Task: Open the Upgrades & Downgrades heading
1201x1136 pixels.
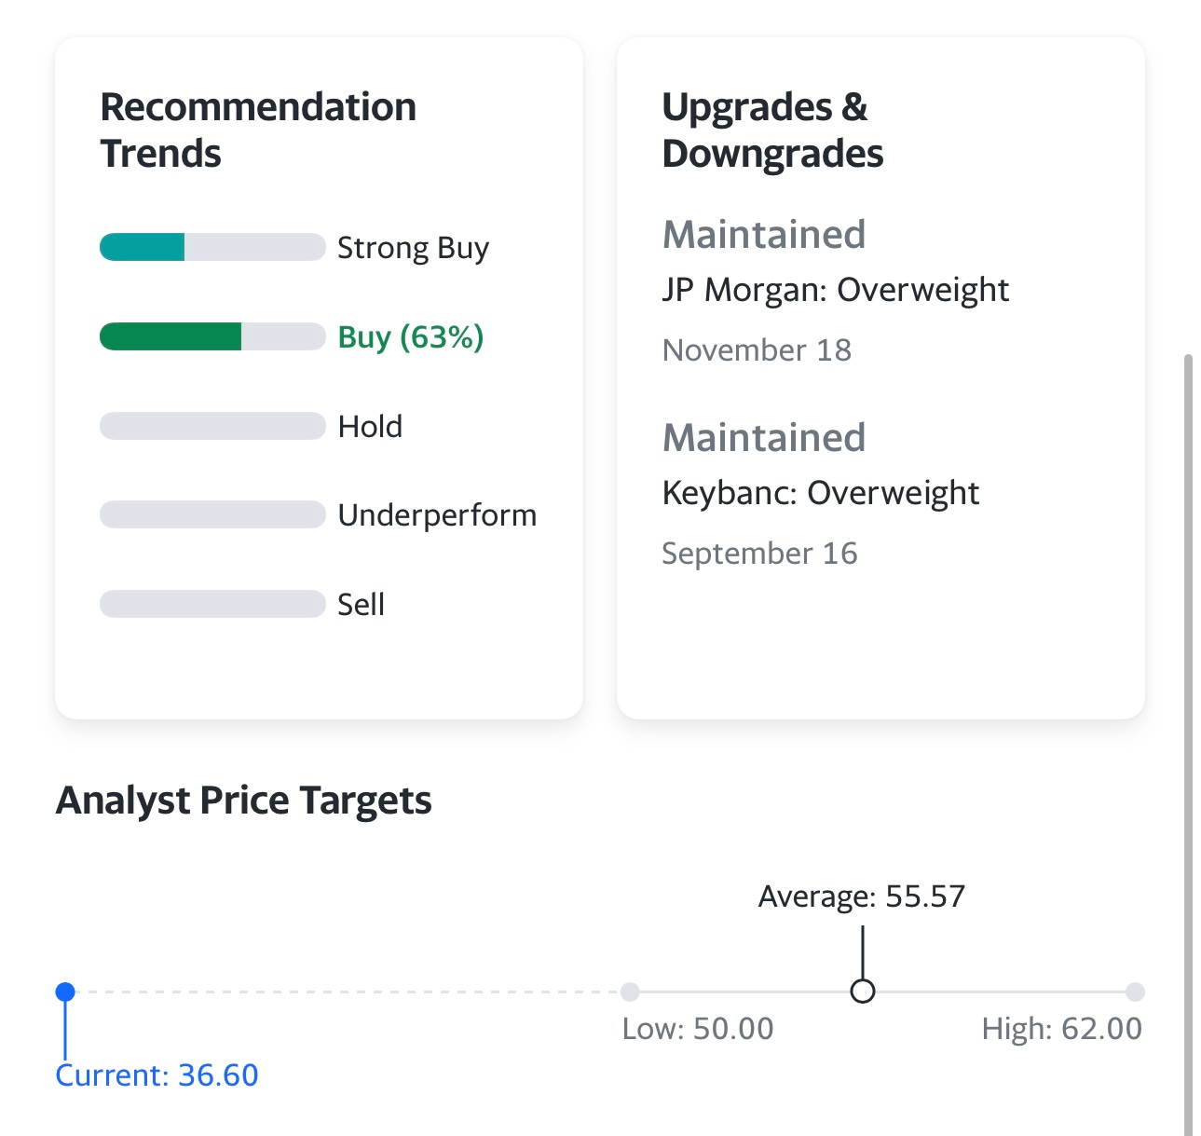Action: pos(772,130)
